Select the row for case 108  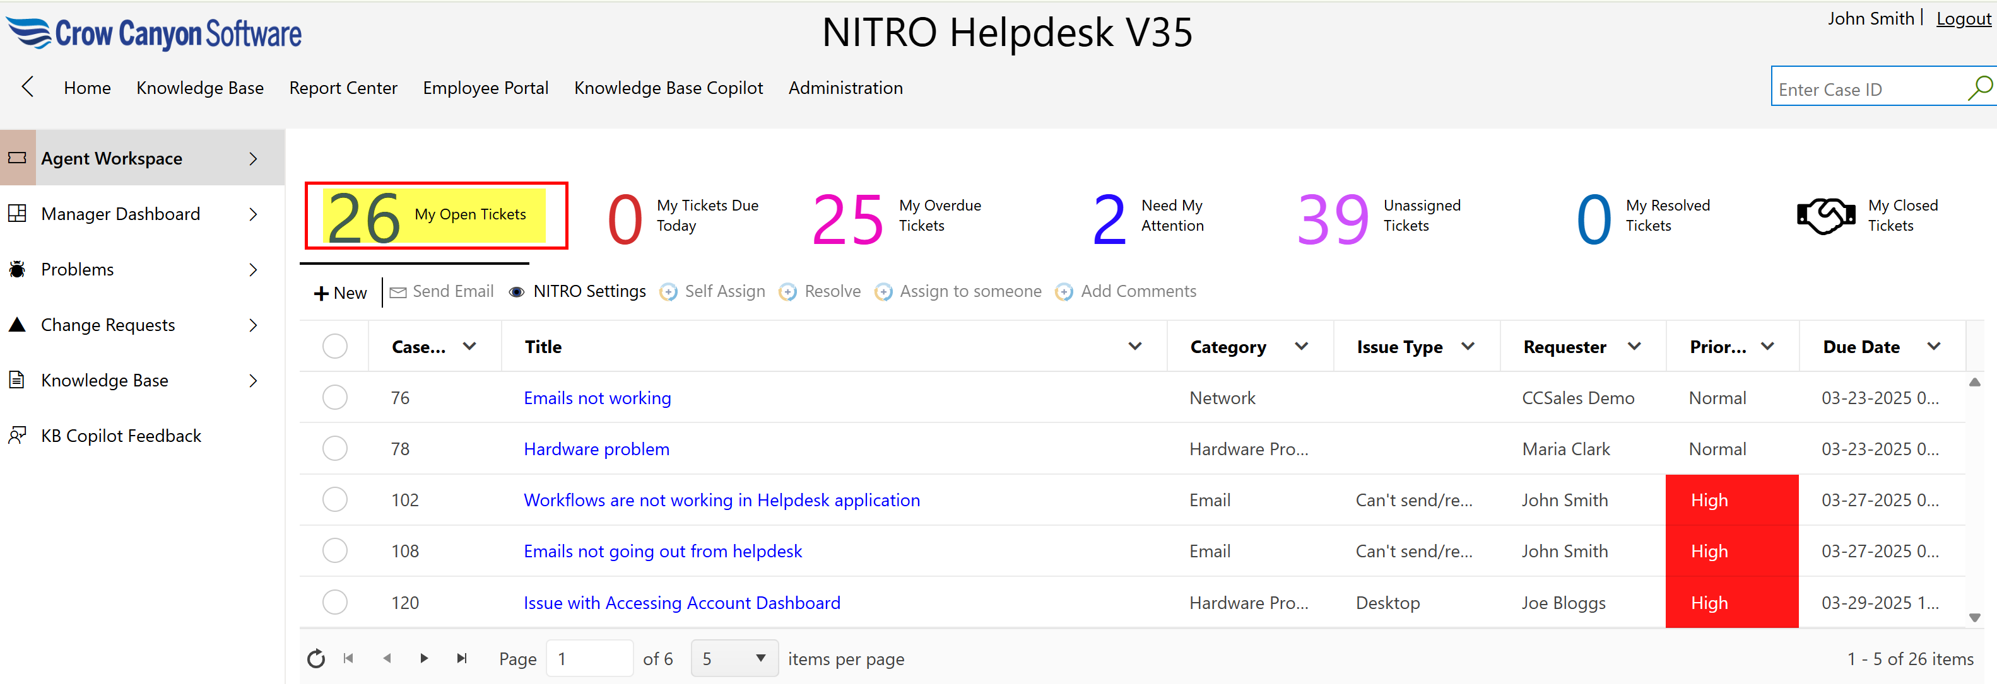point(335,551)
